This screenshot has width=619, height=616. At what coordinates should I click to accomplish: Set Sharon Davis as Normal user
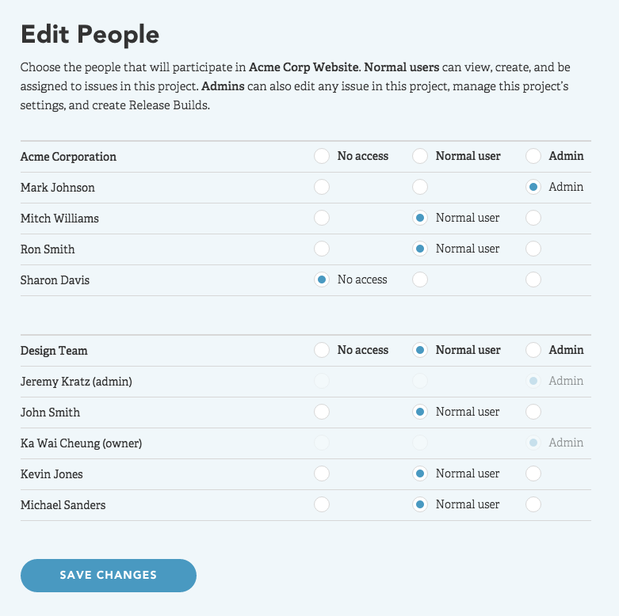tap(420, 279)
